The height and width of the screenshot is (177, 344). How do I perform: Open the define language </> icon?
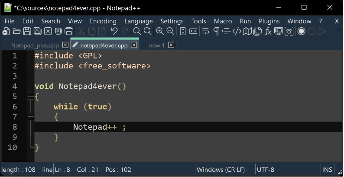(237, 31)
